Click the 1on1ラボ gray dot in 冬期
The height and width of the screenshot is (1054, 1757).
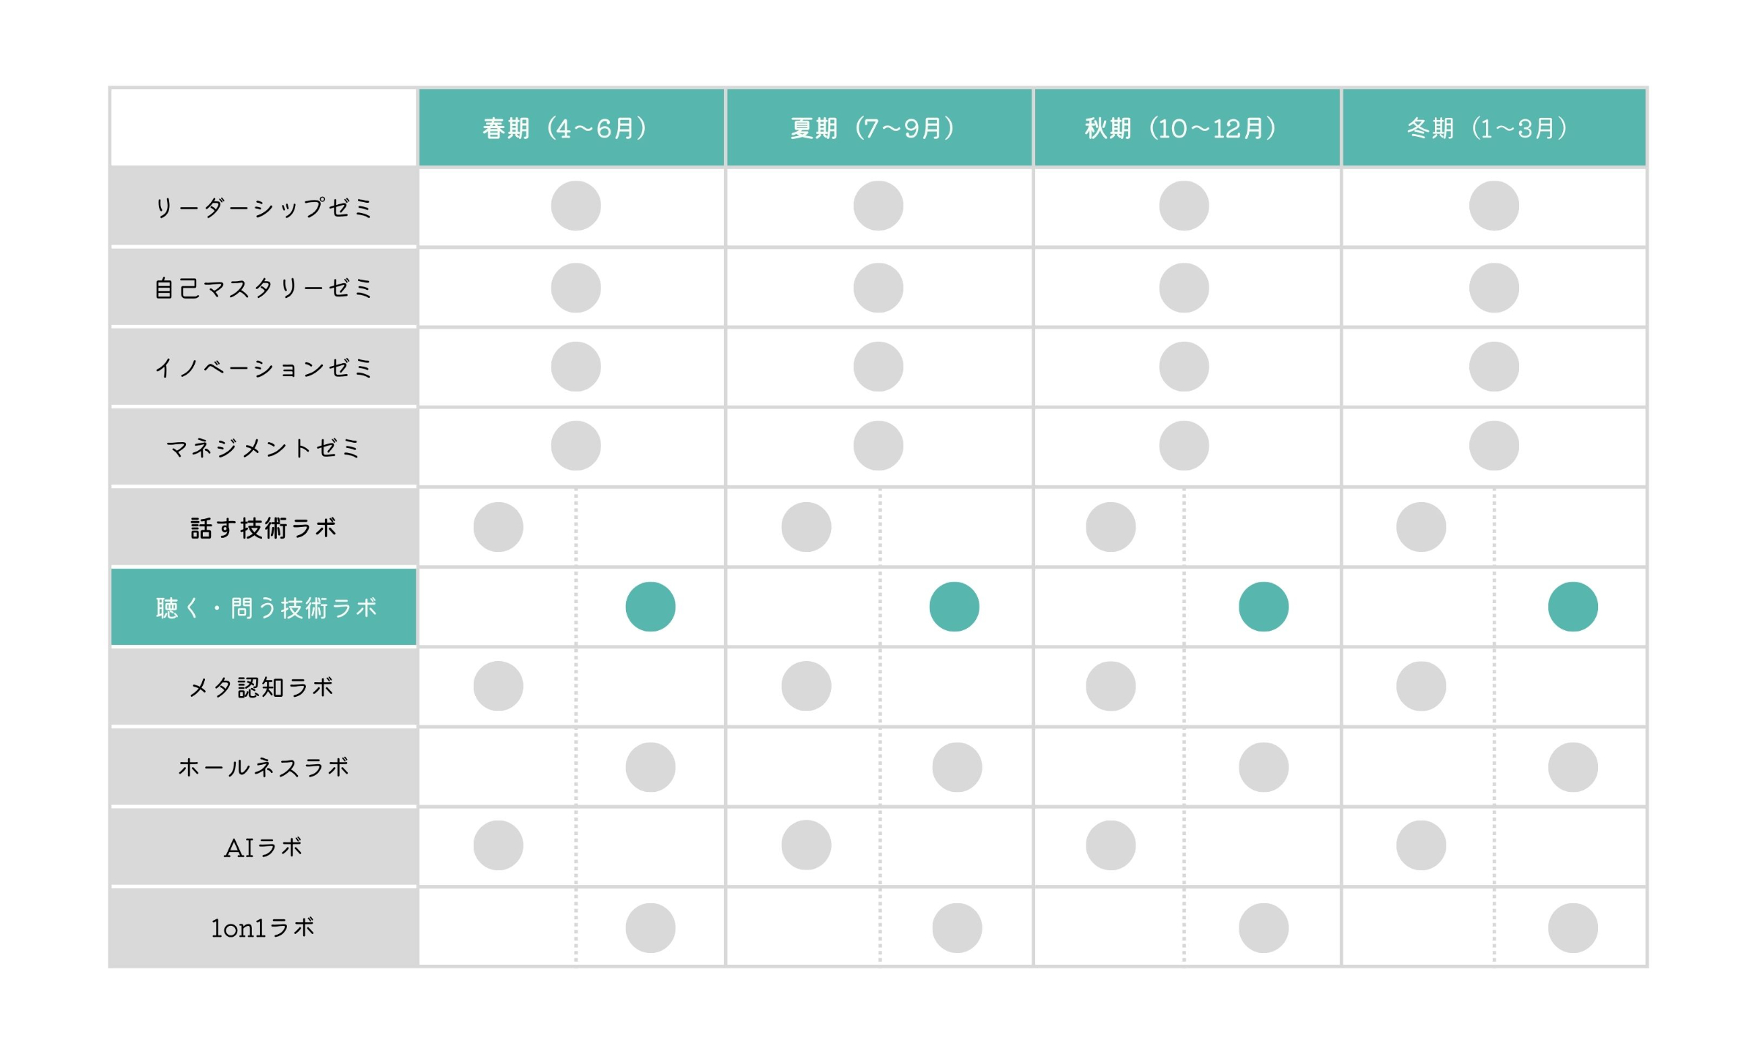[x=1573, y=928]
